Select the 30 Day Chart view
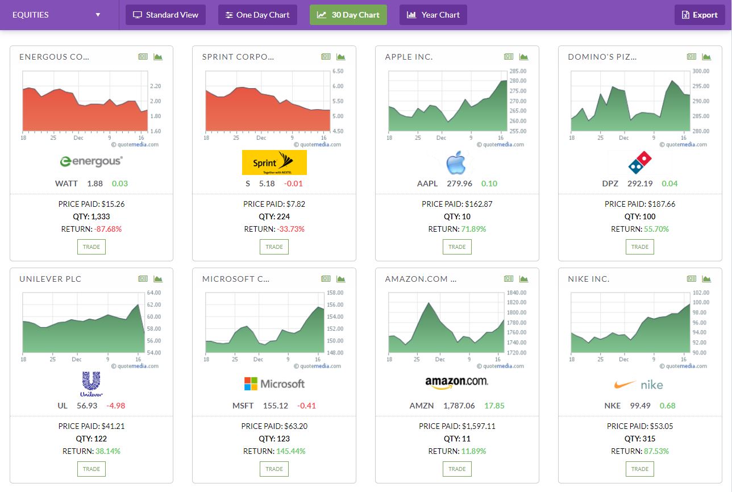 pyautogui.click(x=348, y=15)
